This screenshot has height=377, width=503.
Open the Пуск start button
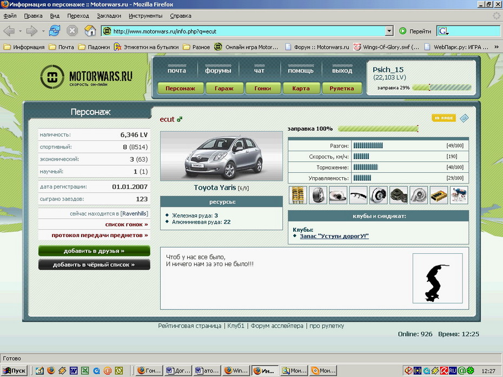click(x=14, y=371)
